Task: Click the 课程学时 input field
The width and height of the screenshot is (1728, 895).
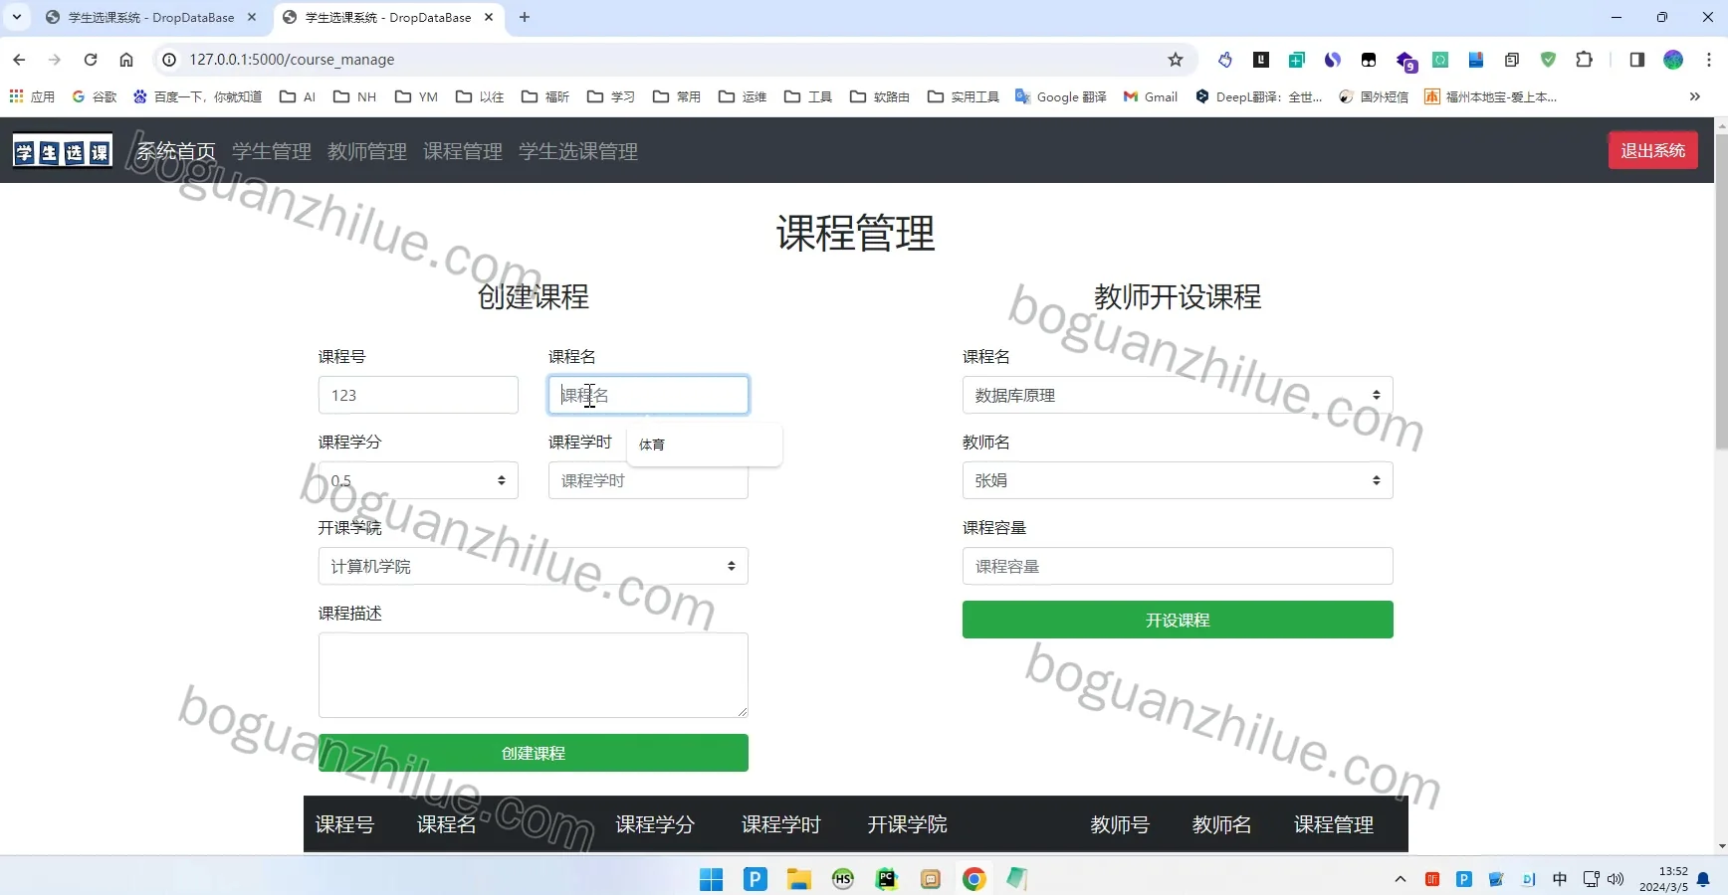Action: pos(648,480)
